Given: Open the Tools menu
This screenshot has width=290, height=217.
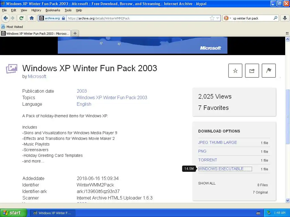Looking at the screenshot, I should [68, 10].
